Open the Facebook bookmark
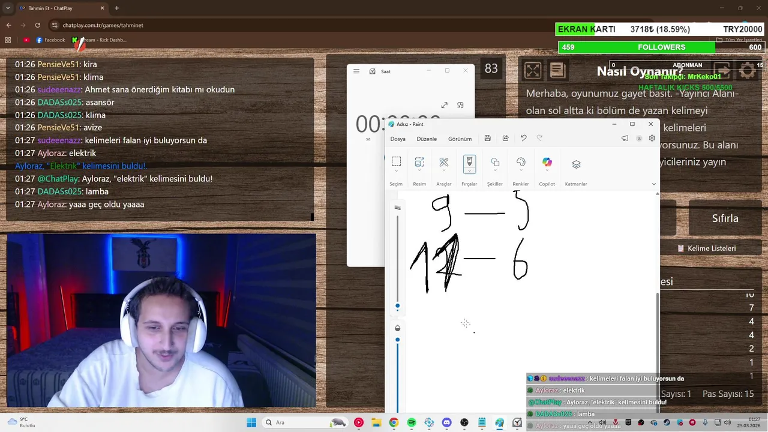This screenshot has width=768, height=432. [50, 40]
